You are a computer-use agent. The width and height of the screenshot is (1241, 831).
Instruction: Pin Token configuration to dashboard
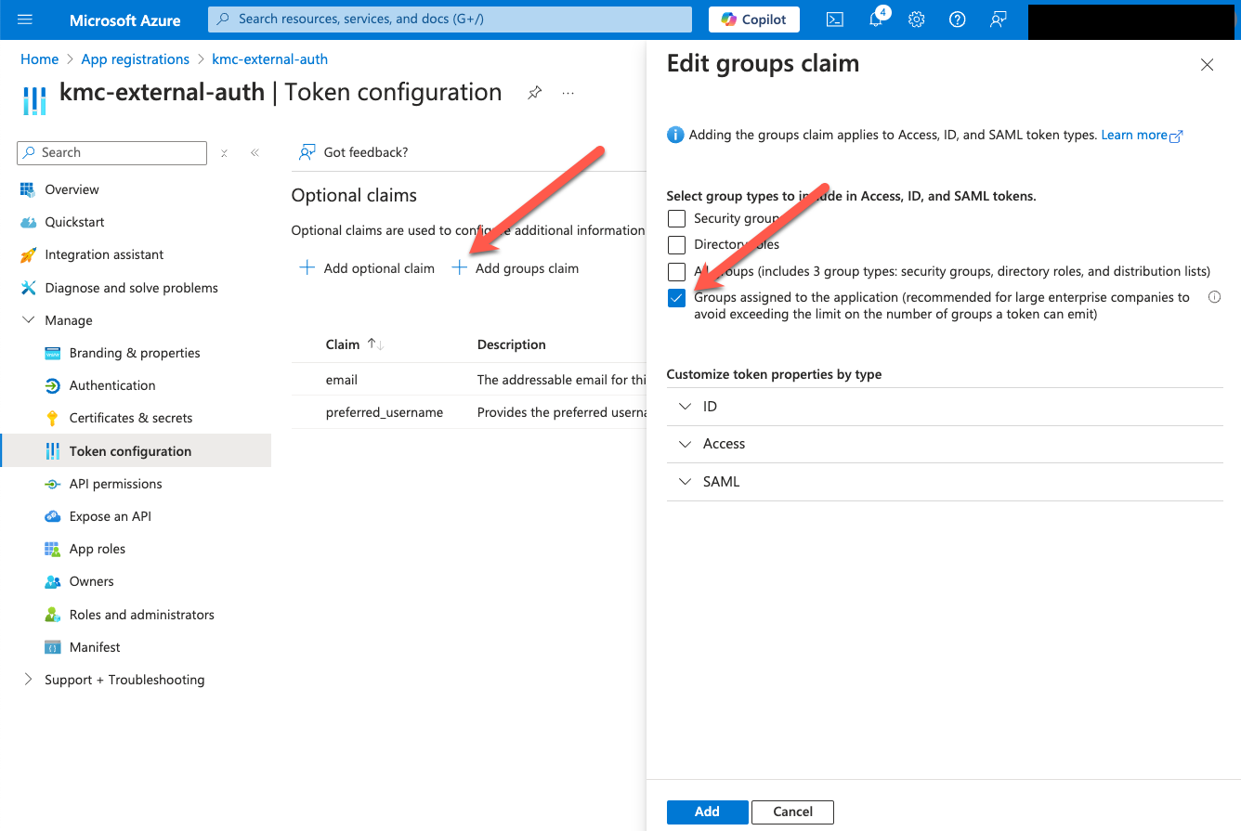(534, 92)
